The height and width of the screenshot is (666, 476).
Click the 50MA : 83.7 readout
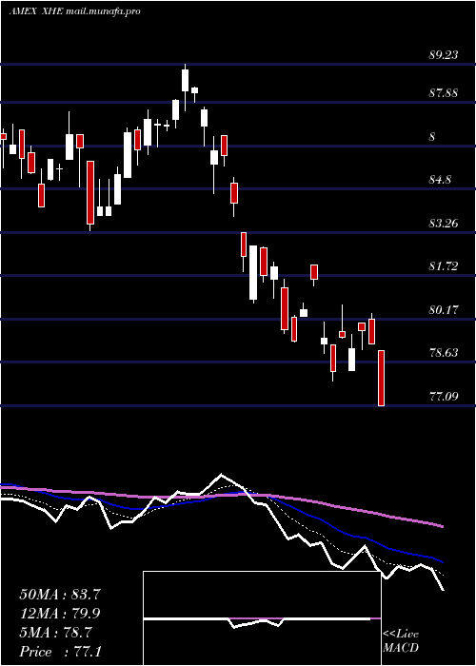point(60,595)
